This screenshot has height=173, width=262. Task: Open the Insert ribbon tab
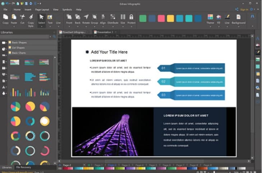[x=28, y=10]
